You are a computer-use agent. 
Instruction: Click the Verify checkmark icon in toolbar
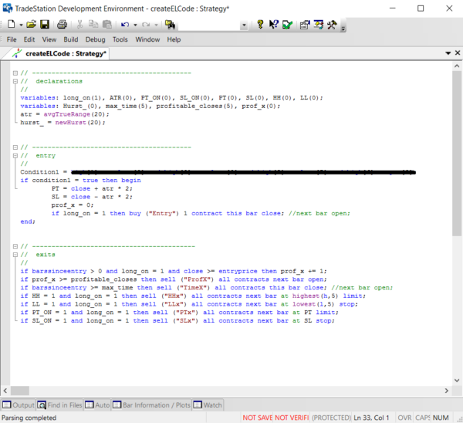(287, 25)
